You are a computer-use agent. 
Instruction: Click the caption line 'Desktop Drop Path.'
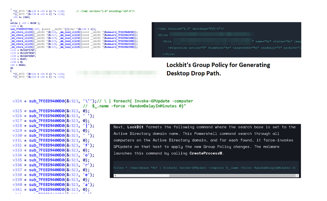pyautogui.click(x=194, y=73)
